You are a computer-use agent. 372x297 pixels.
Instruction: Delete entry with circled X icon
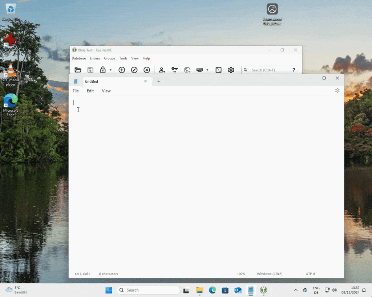pos(147,70)
